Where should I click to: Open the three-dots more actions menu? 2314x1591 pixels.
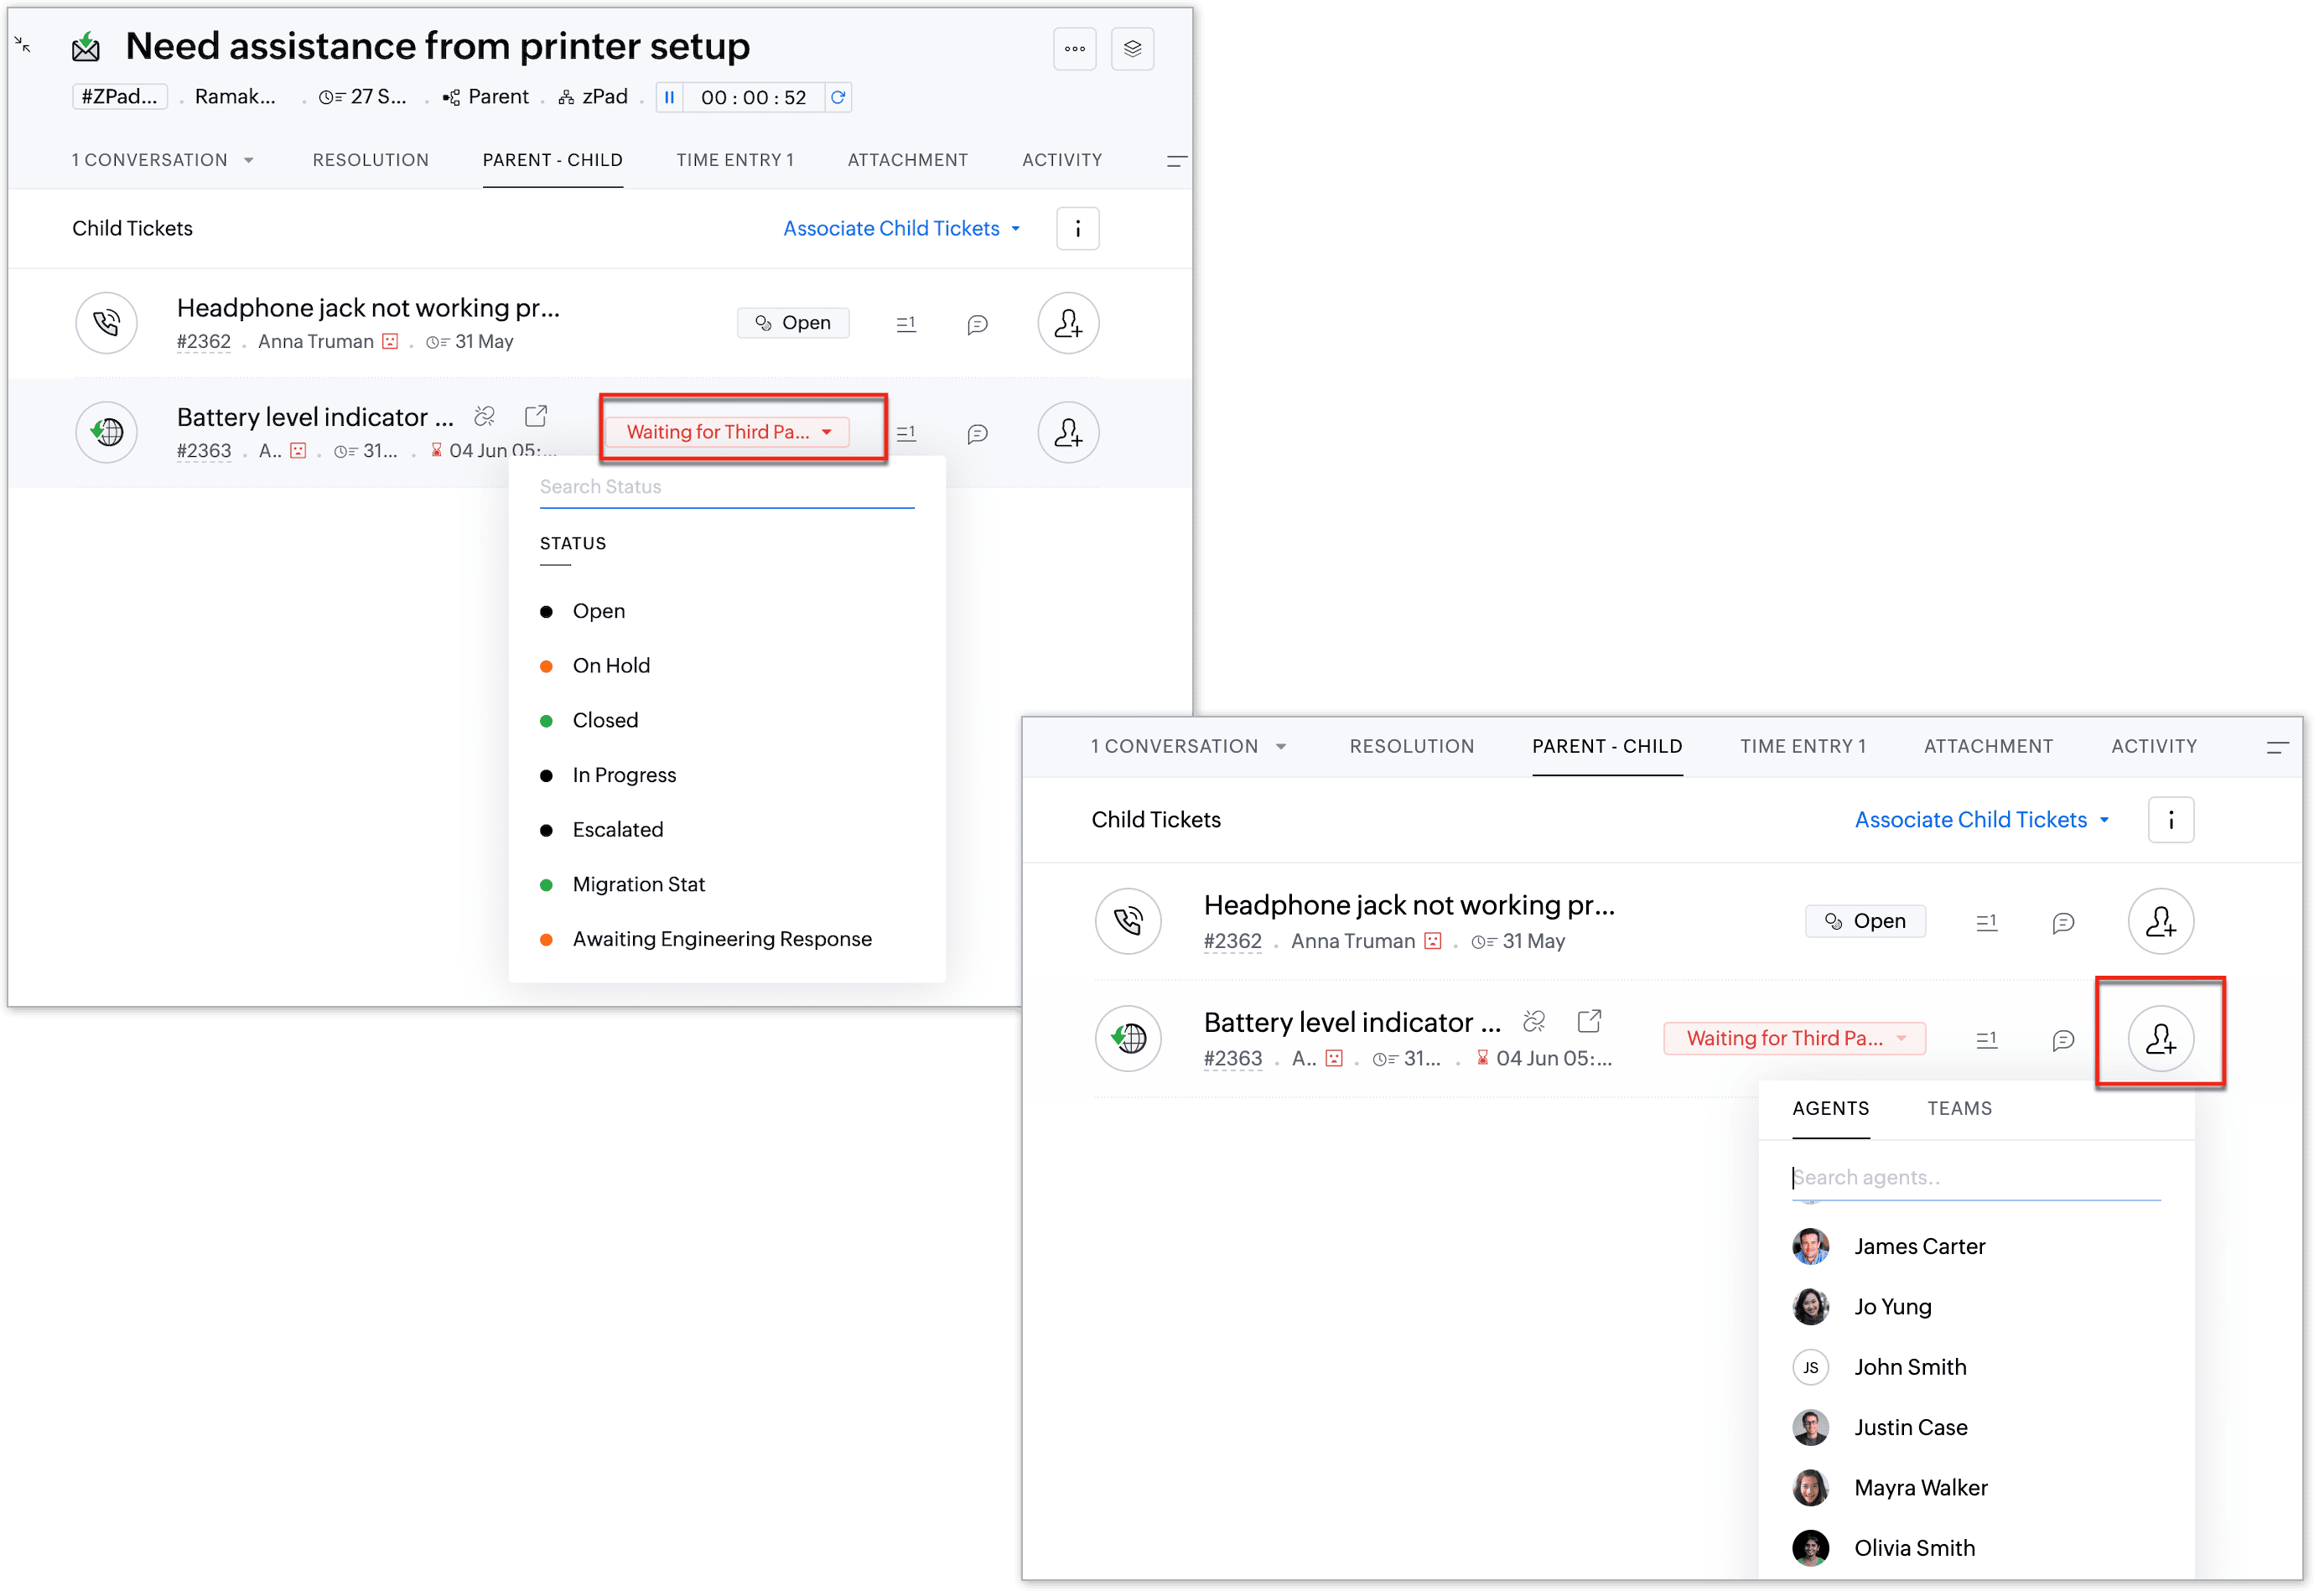1074,49
